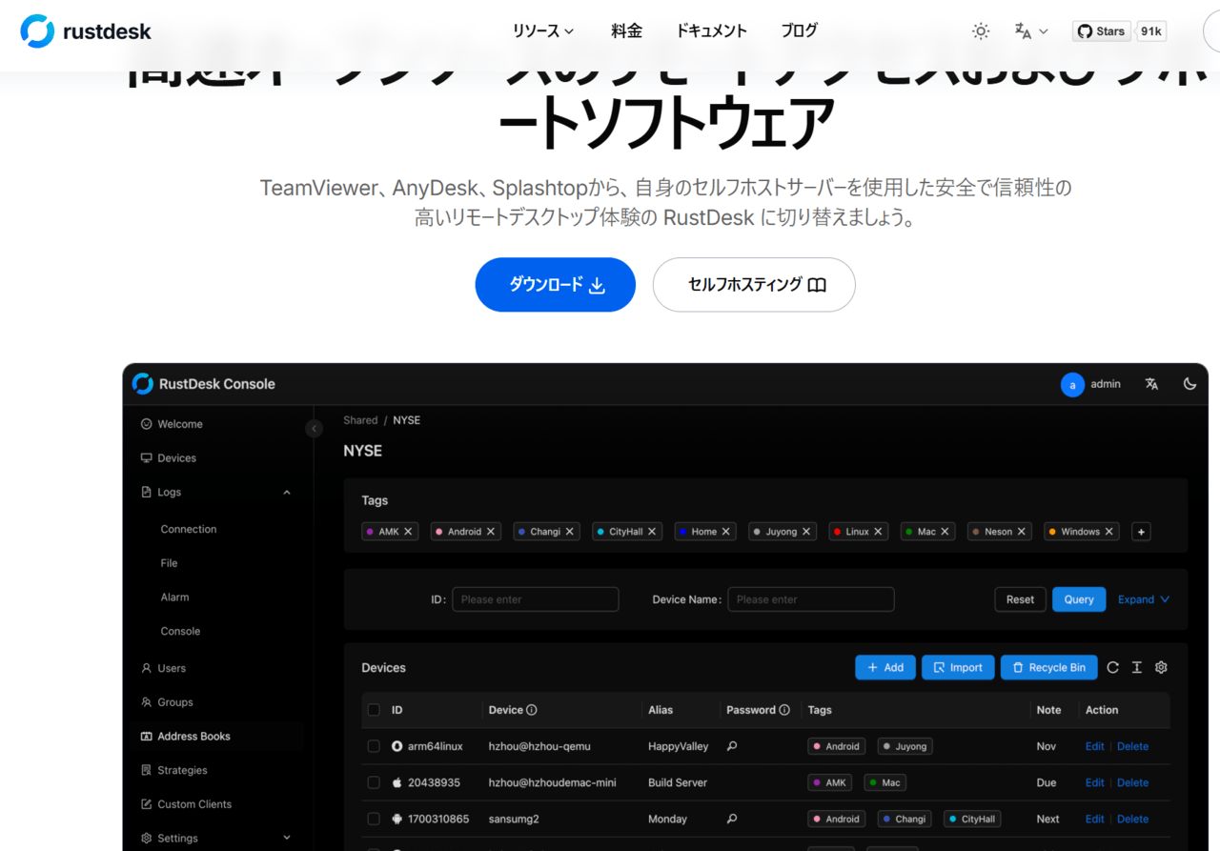Click the refresh table icon
Viewport: 1220px width, 851px height.
click(x=1112, y=667)
